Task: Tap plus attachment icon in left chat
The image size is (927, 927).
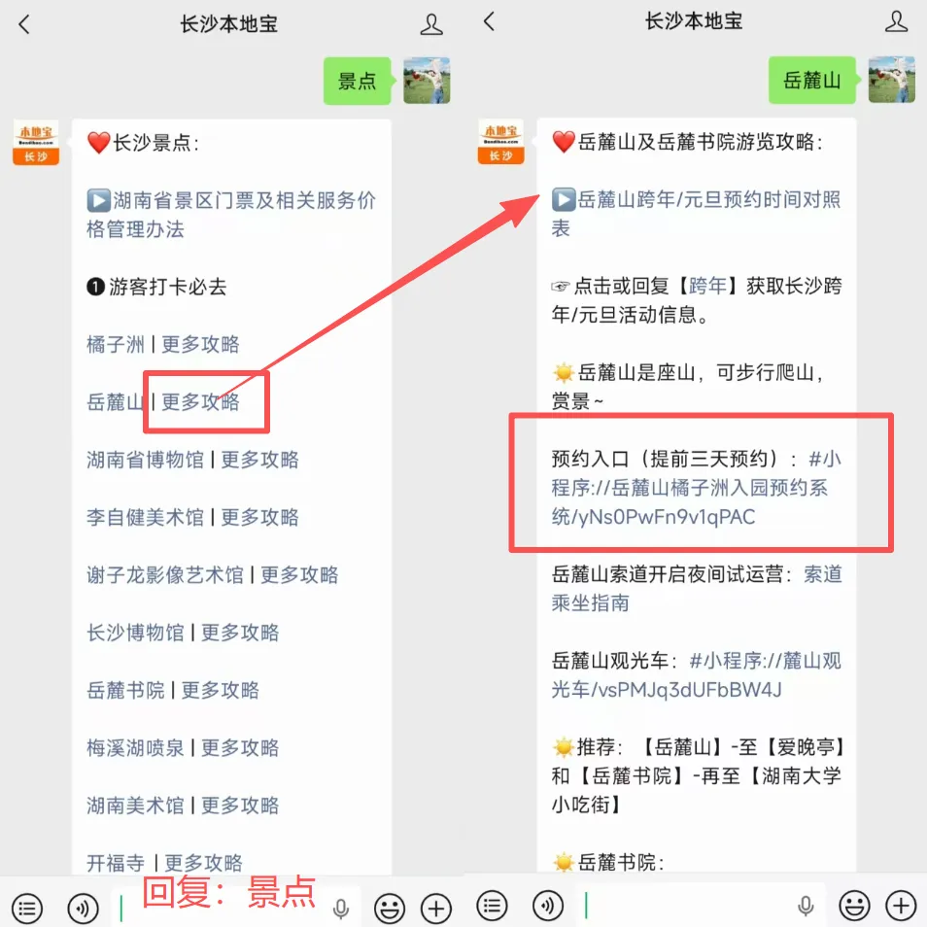Action: pyautogui.click(x=435, y=908)
